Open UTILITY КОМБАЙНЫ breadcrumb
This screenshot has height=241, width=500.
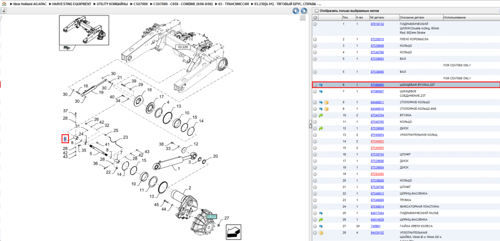click(111, 4)
